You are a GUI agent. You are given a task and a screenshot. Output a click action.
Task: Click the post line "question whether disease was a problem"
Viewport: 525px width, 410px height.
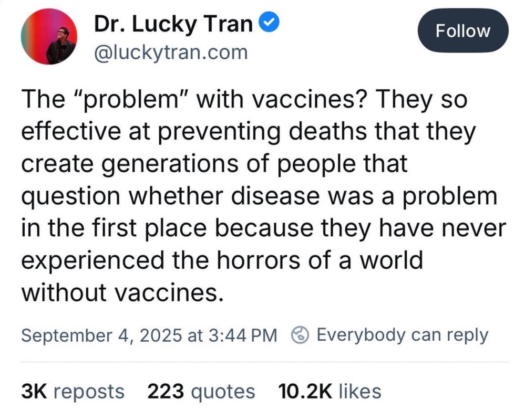pyautogui.click(x=259, y=196)
